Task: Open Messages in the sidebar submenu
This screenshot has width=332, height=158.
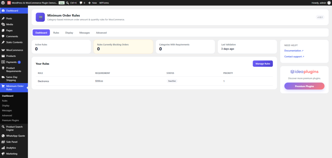Action: click(x=7, y=110)
